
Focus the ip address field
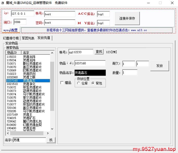pos(22,14)
